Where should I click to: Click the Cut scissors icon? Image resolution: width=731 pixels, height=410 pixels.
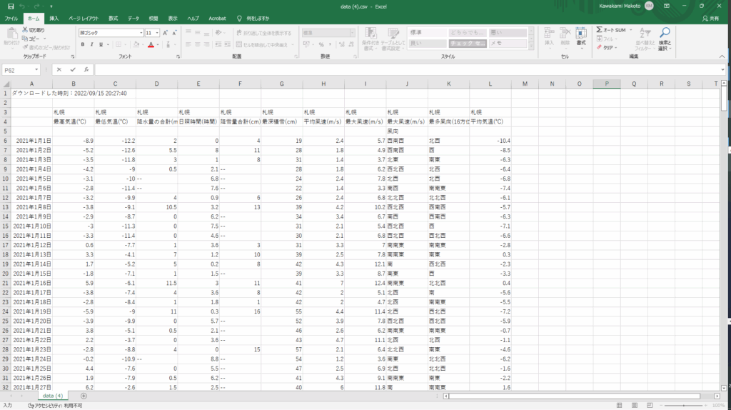coord(26,30)
